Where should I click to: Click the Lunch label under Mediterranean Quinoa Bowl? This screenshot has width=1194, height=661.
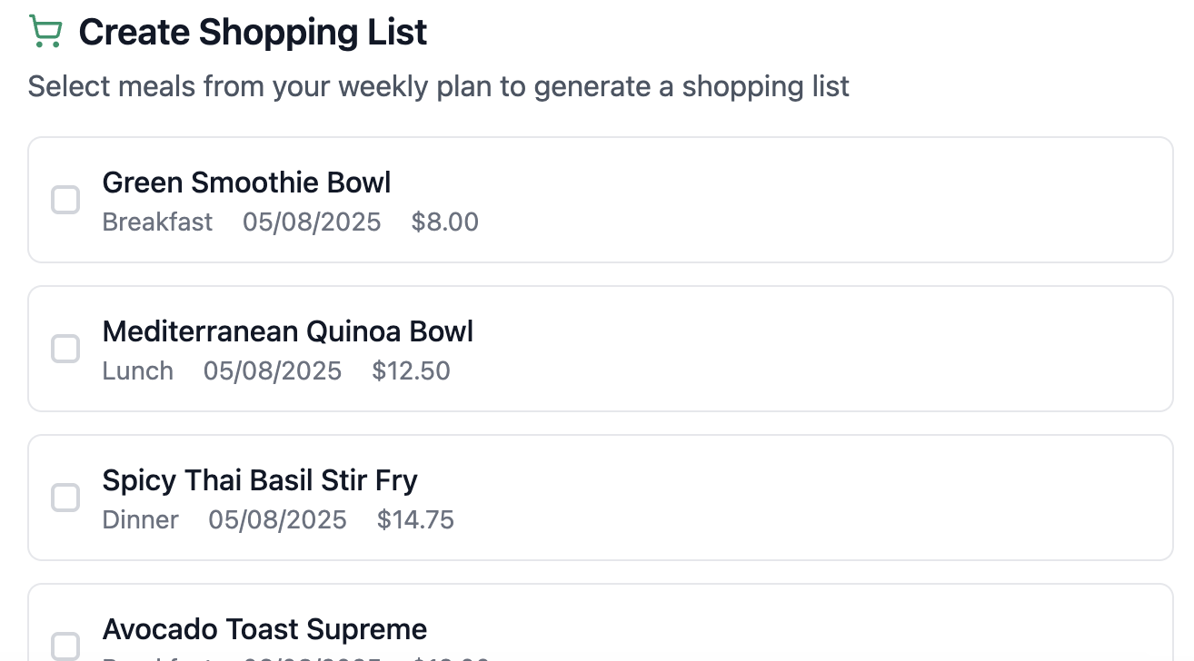point(138,371)
